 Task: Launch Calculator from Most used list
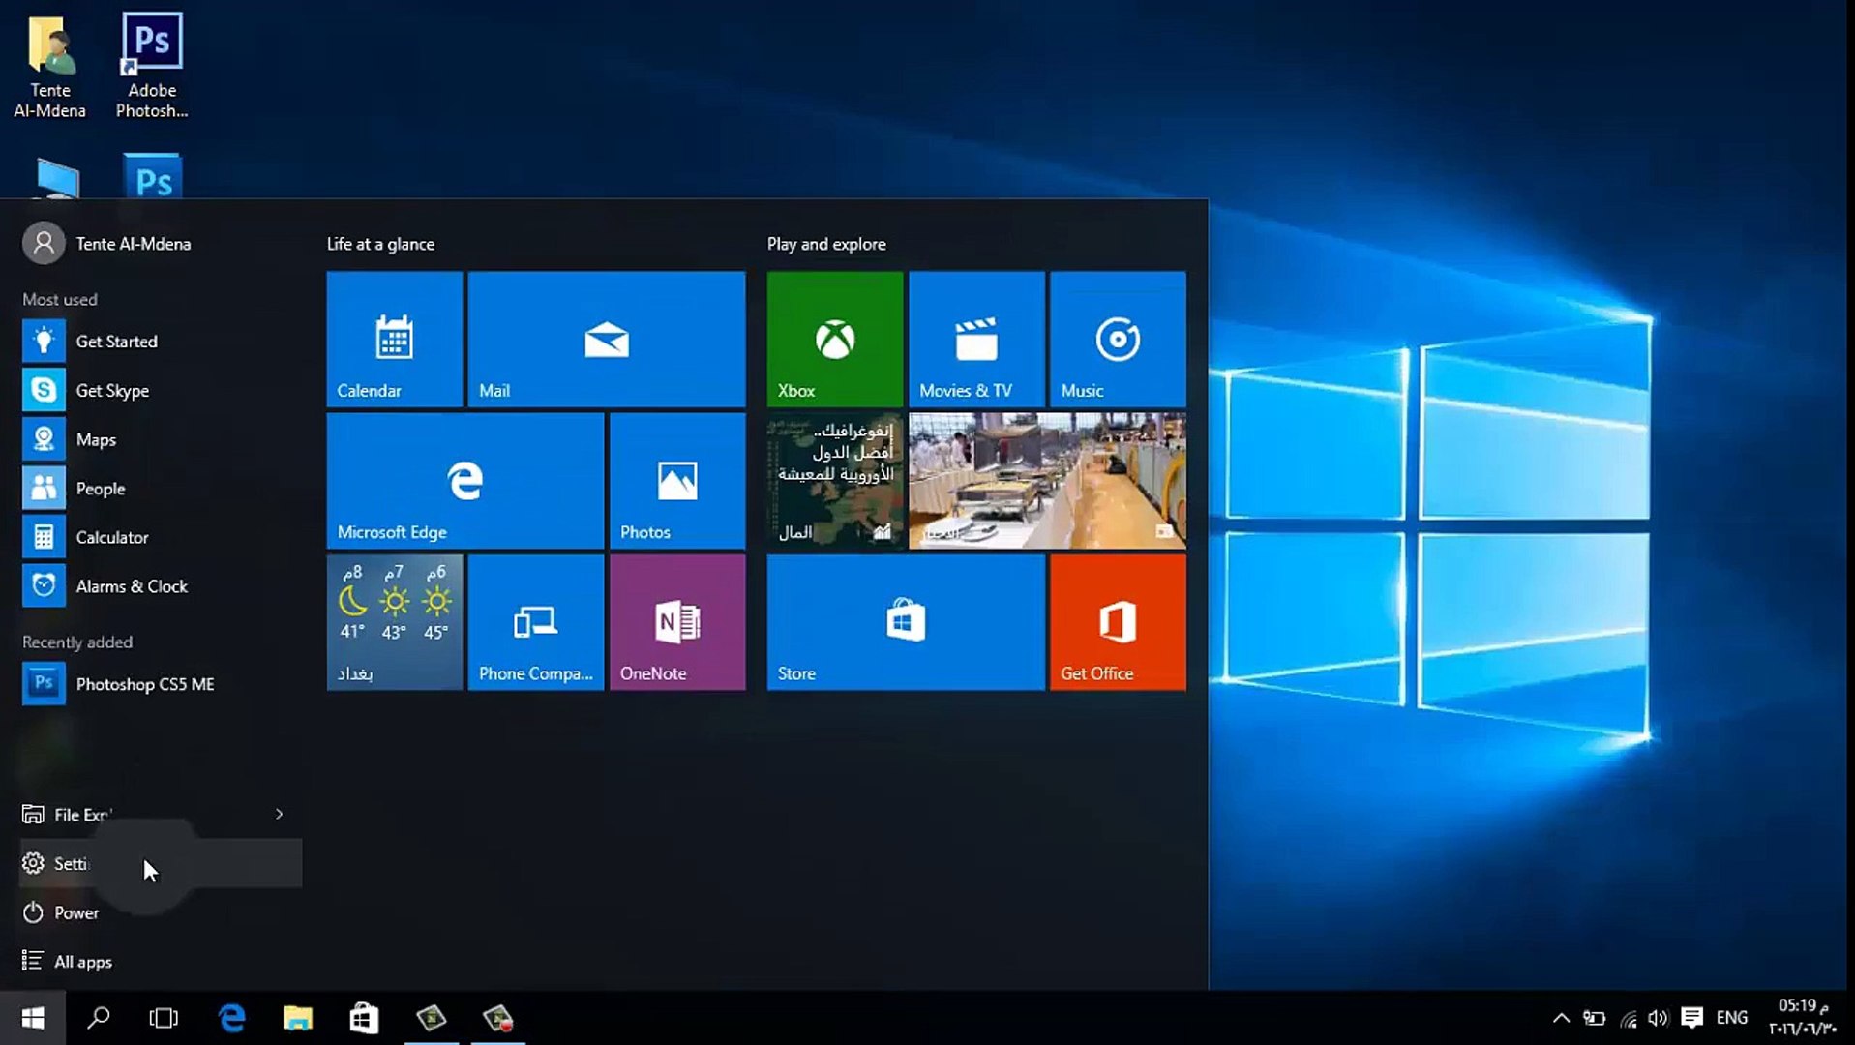click(x=161, y=537)
